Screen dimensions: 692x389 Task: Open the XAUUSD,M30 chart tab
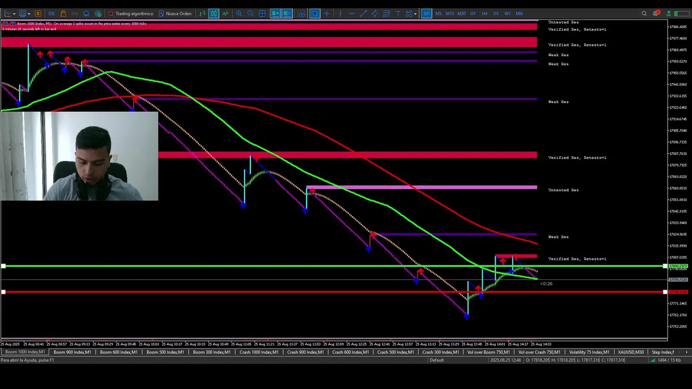click(631, 352)
